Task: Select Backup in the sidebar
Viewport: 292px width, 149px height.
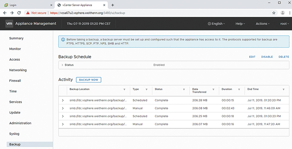Action: click(x=30, y=144)
